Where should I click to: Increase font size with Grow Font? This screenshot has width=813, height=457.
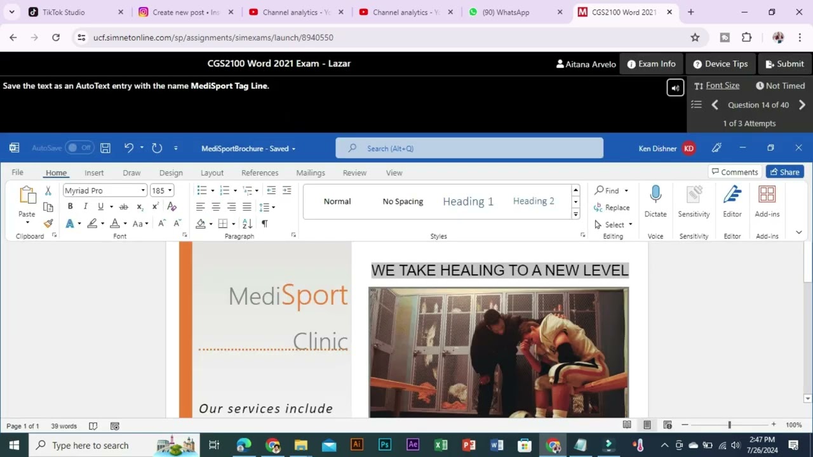[x=161, y=223]
